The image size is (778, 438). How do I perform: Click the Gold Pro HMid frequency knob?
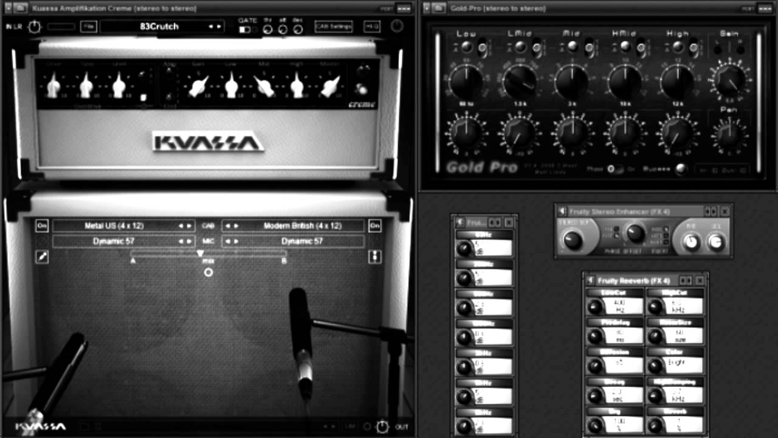pos(625,83)
